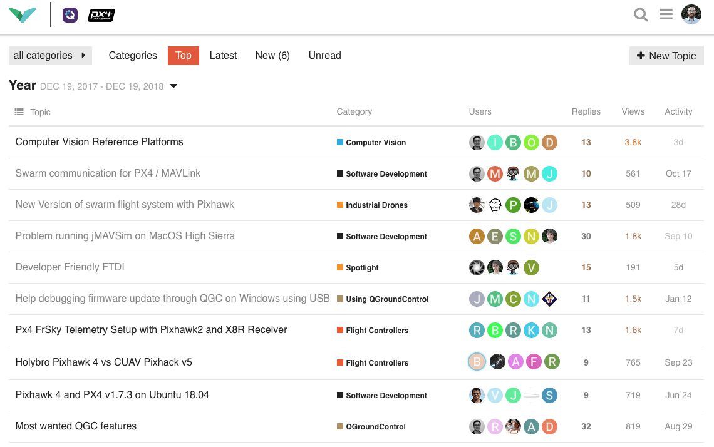Toggle bulk select list icon beside Topic

[x=19, y=112]
